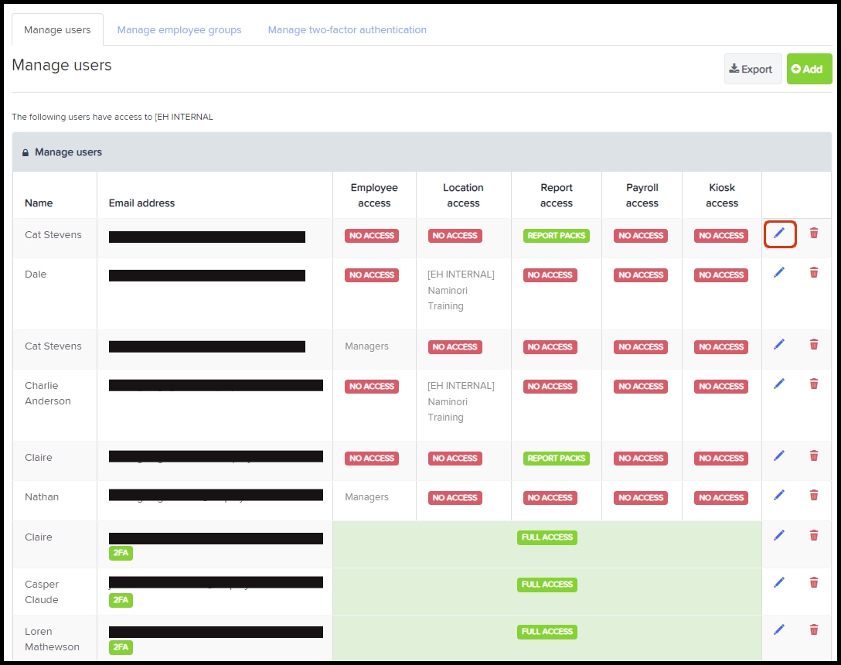Open the Manage two-factor authentication tab

(347, 30)
